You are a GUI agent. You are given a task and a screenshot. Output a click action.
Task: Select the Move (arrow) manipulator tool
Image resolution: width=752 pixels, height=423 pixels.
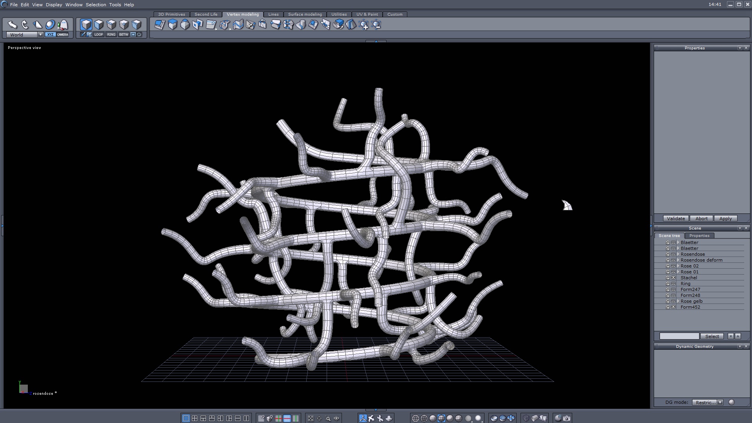(12, 25)
